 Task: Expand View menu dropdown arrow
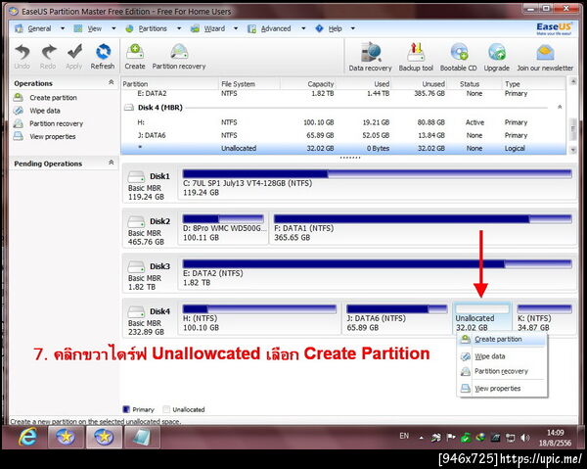(x=113, y=28)
